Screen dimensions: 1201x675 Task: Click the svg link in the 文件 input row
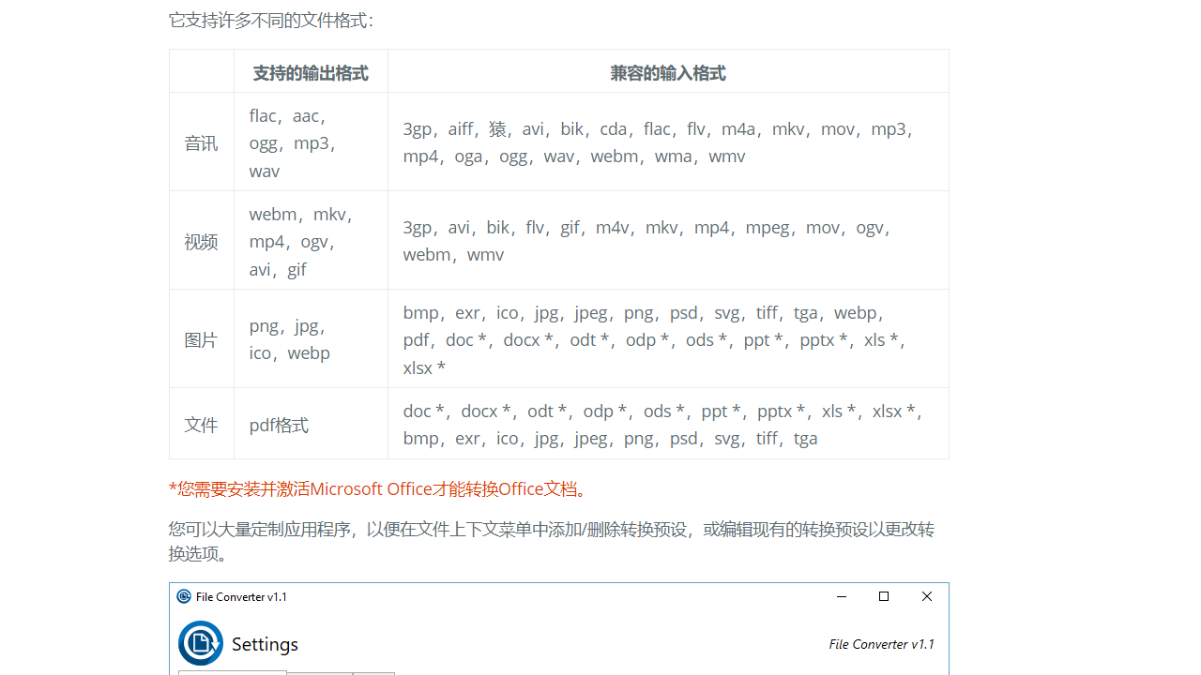[x=727, y=438]
